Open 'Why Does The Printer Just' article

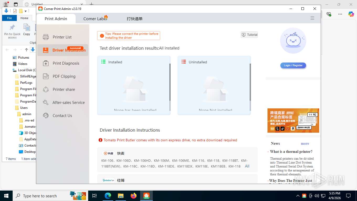[291, 181]
